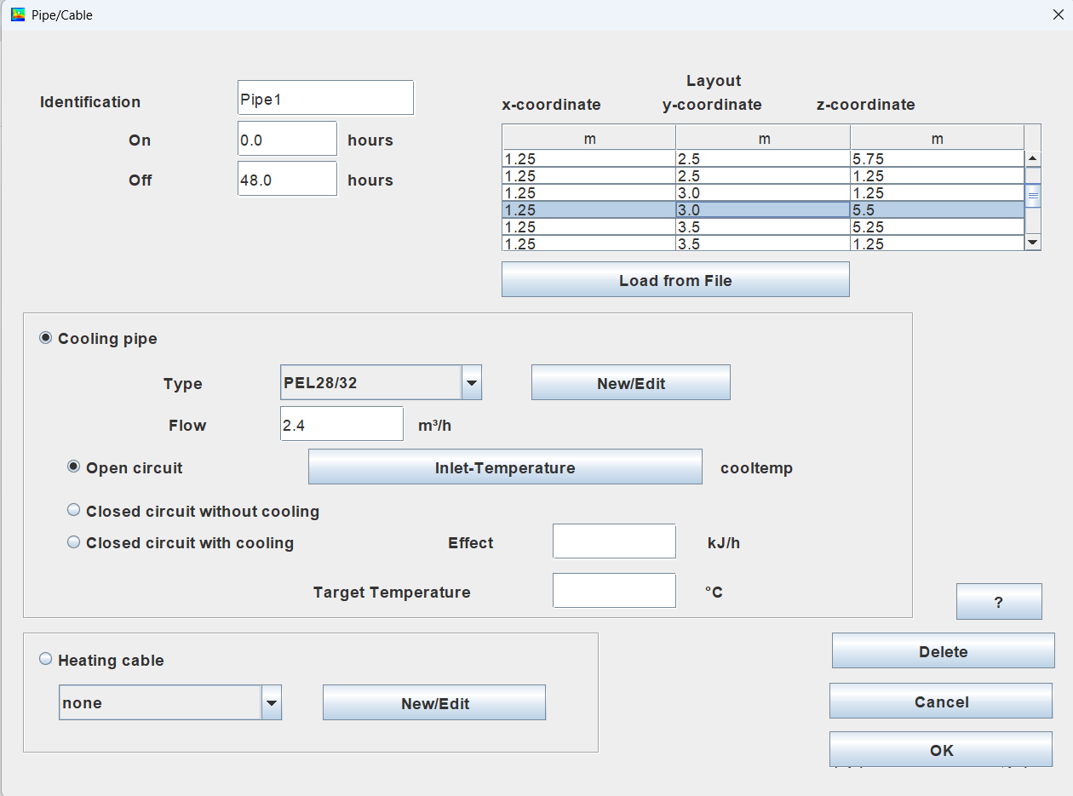Enable the Heating cable option

46,659
